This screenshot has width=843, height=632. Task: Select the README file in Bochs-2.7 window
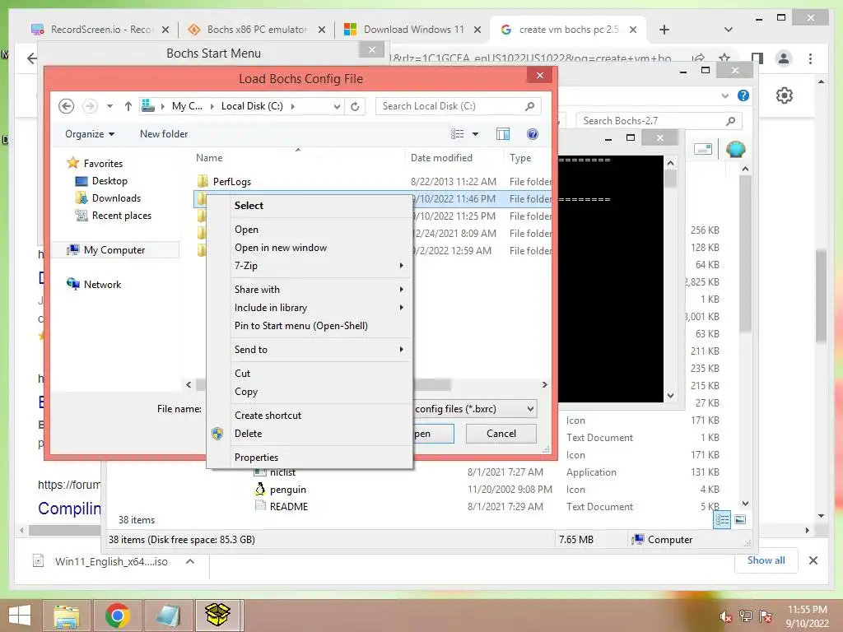pos(289,507)
